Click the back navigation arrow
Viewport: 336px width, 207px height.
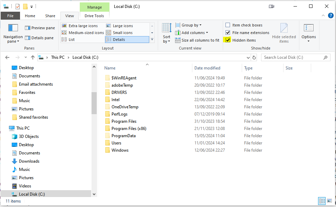(x=7, y=57)
